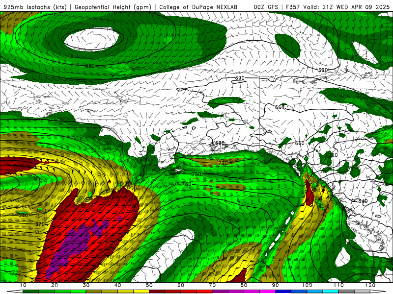Click the legend value 10
393x294 pixels.
23,285
